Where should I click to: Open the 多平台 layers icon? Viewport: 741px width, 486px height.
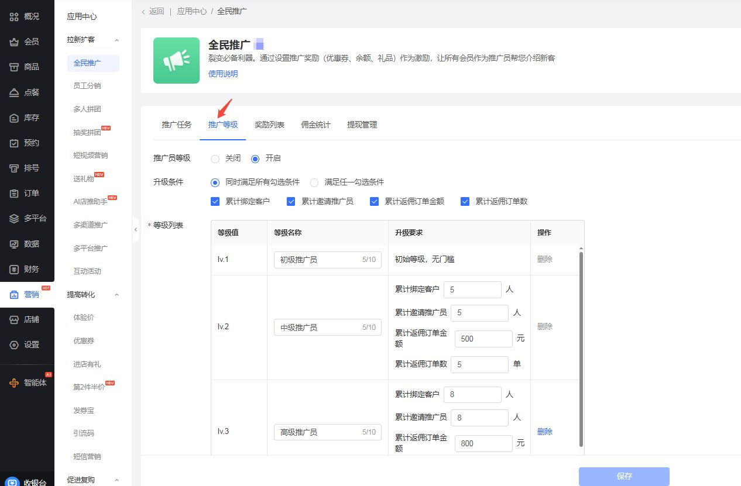pyautogui.click(x=14, y=219)
